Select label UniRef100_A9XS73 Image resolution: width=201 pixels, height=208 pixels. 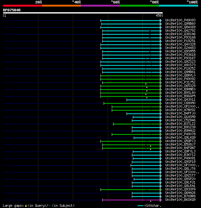click(180, 65)
